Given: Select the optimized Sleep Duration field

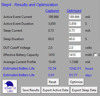Looking at the screenshot, I should point(75,39).
